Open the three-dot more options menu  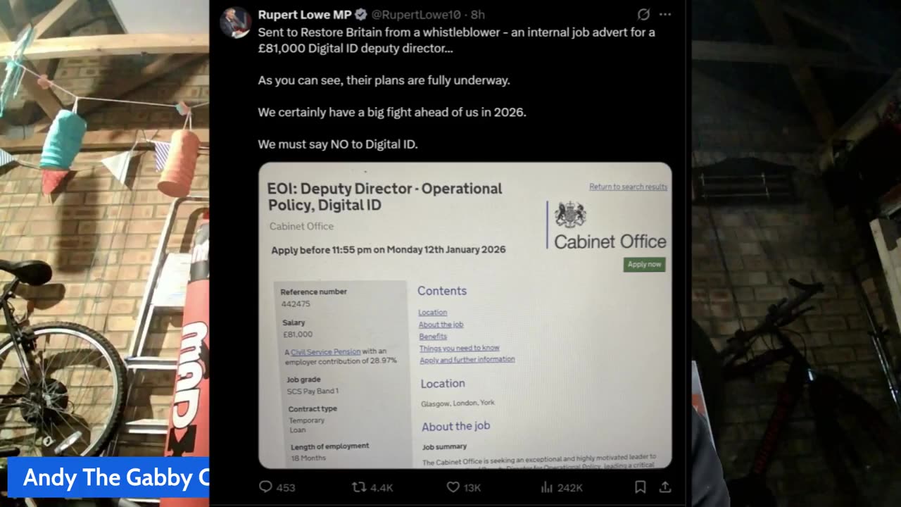click(665, 15)
